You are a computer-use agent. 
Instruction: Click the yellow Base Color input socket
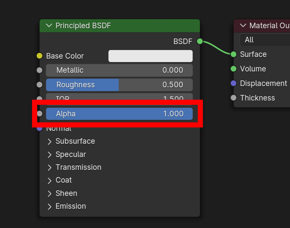(x=40, y=56)
